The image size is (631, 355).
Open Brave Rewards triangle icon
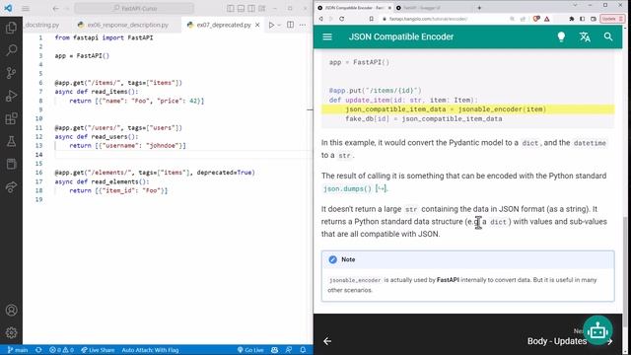(x=547, y=19)
